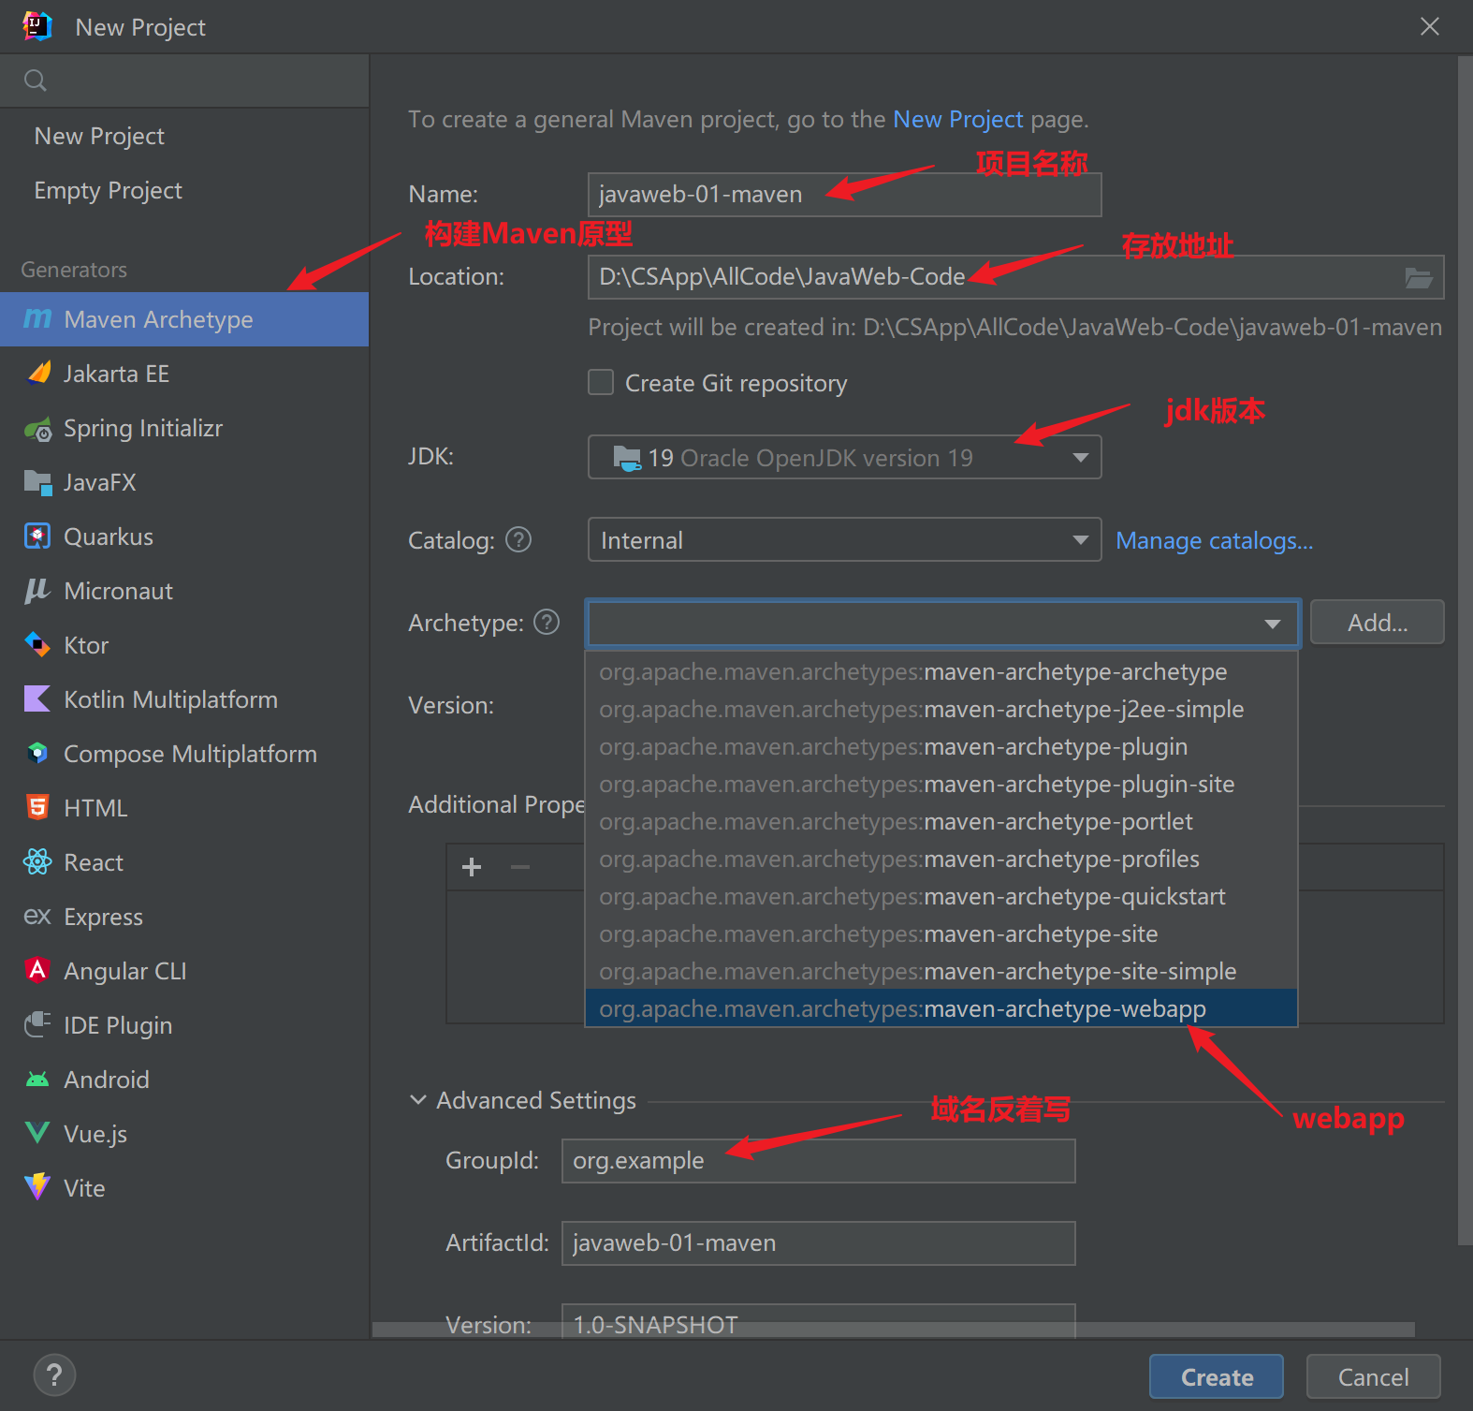Open the JDK version dropdown
The image size is (1473, 1411).
point(844,458)
